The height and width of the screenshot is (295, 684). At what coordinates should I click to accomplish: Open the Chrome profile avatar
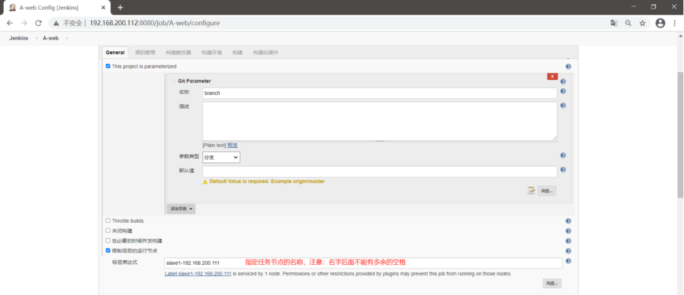tap(660, 23)
